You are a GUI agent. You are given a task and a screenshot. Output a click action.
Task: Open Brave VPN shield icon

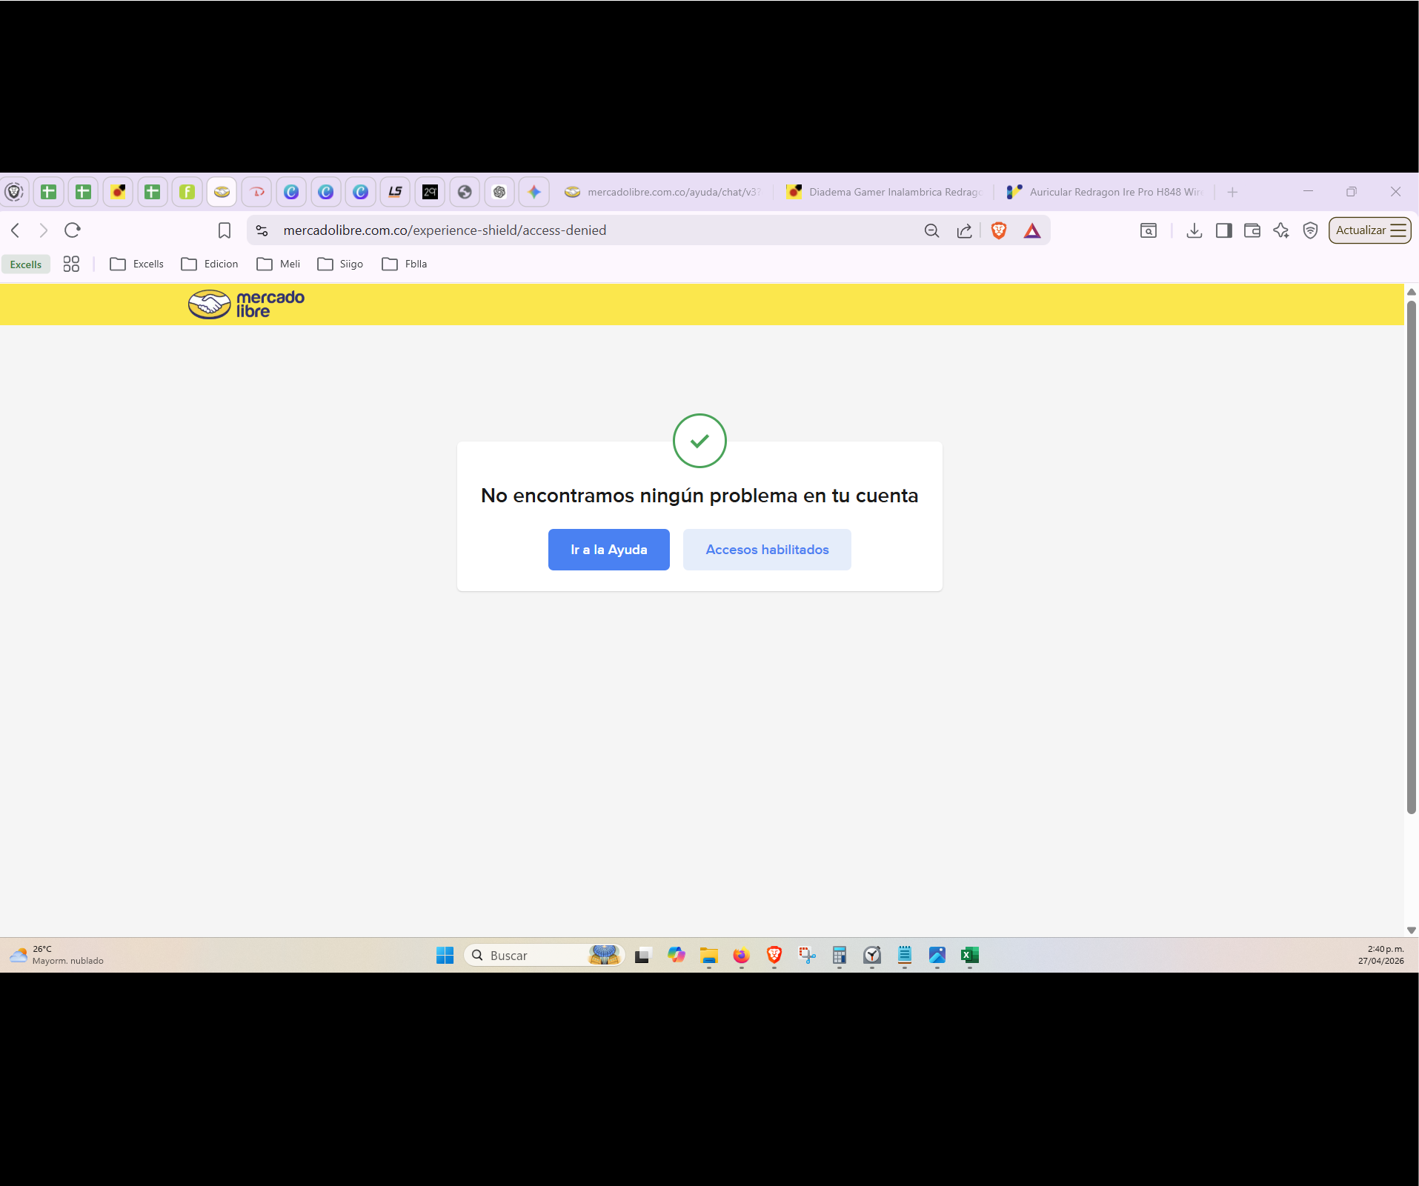coord(1310,230)
